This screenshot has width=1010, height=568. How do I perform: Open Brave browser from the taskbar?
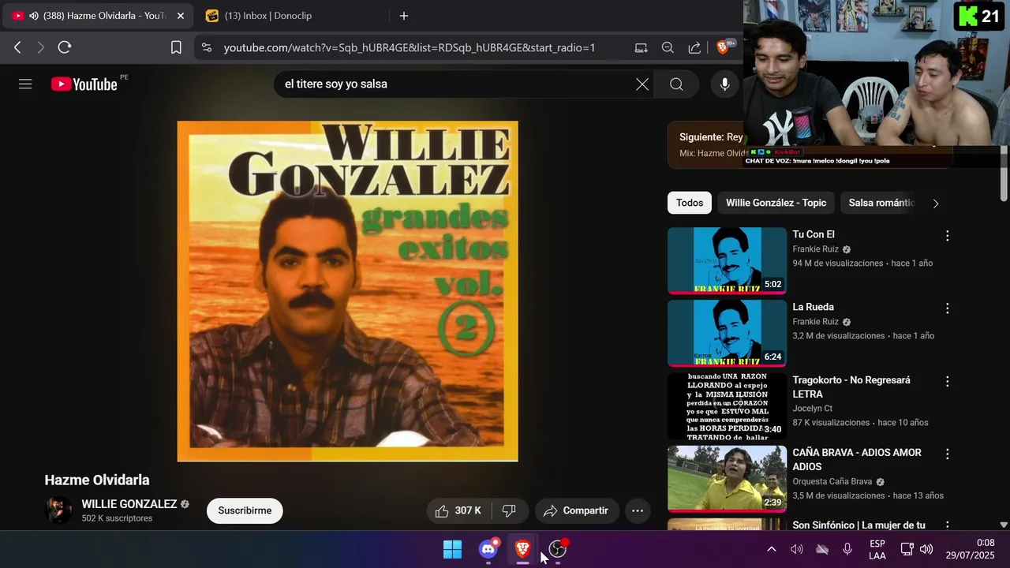[x=522, y=549]
